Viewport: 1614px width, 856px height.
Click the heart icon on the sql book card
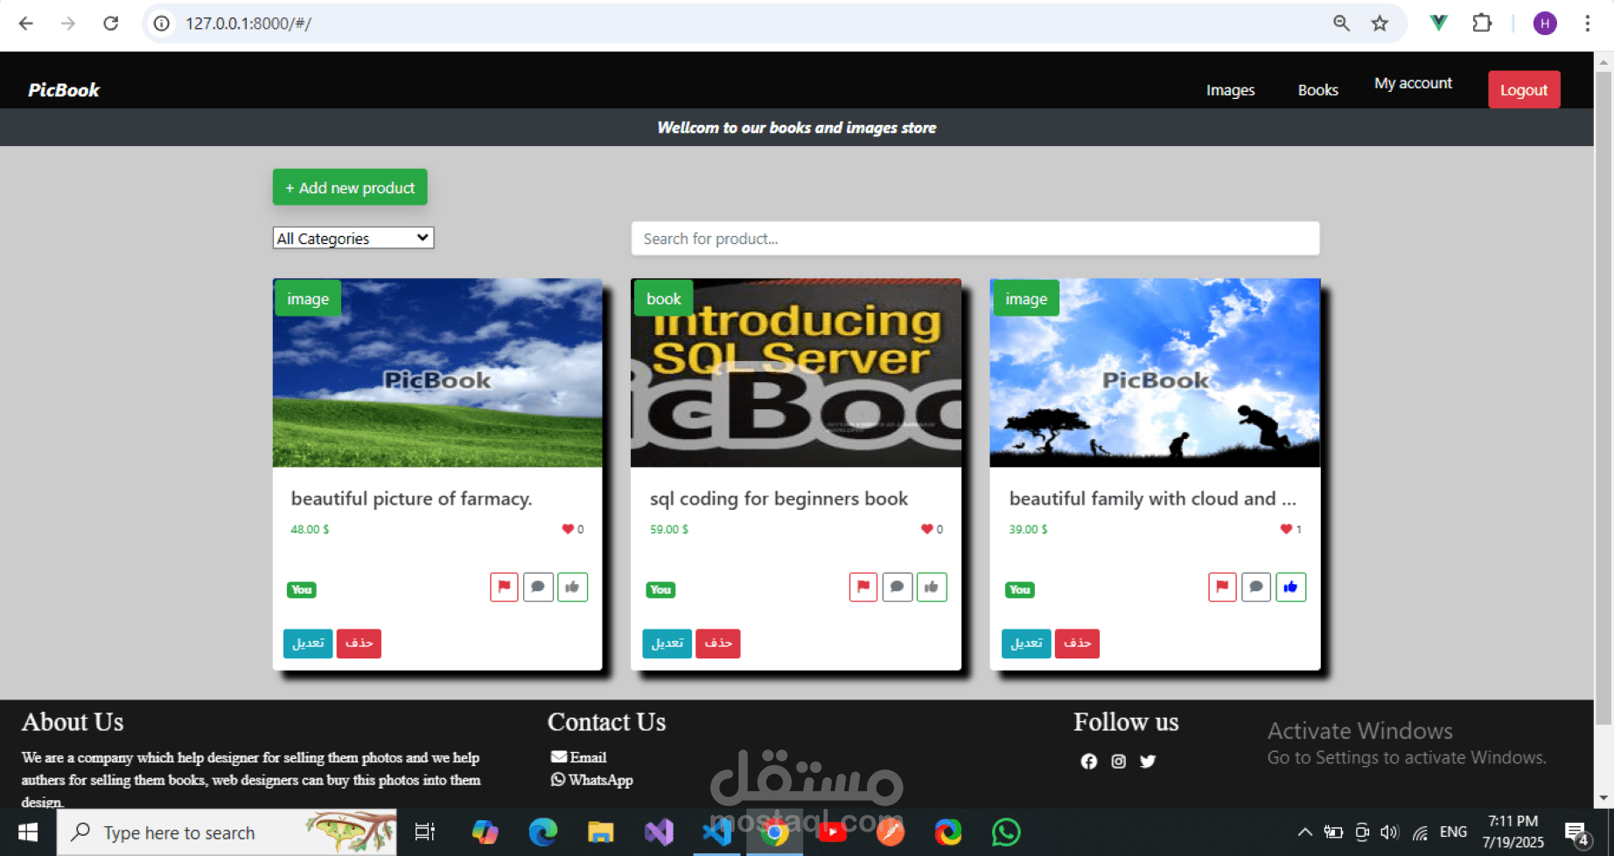[927, 529]
